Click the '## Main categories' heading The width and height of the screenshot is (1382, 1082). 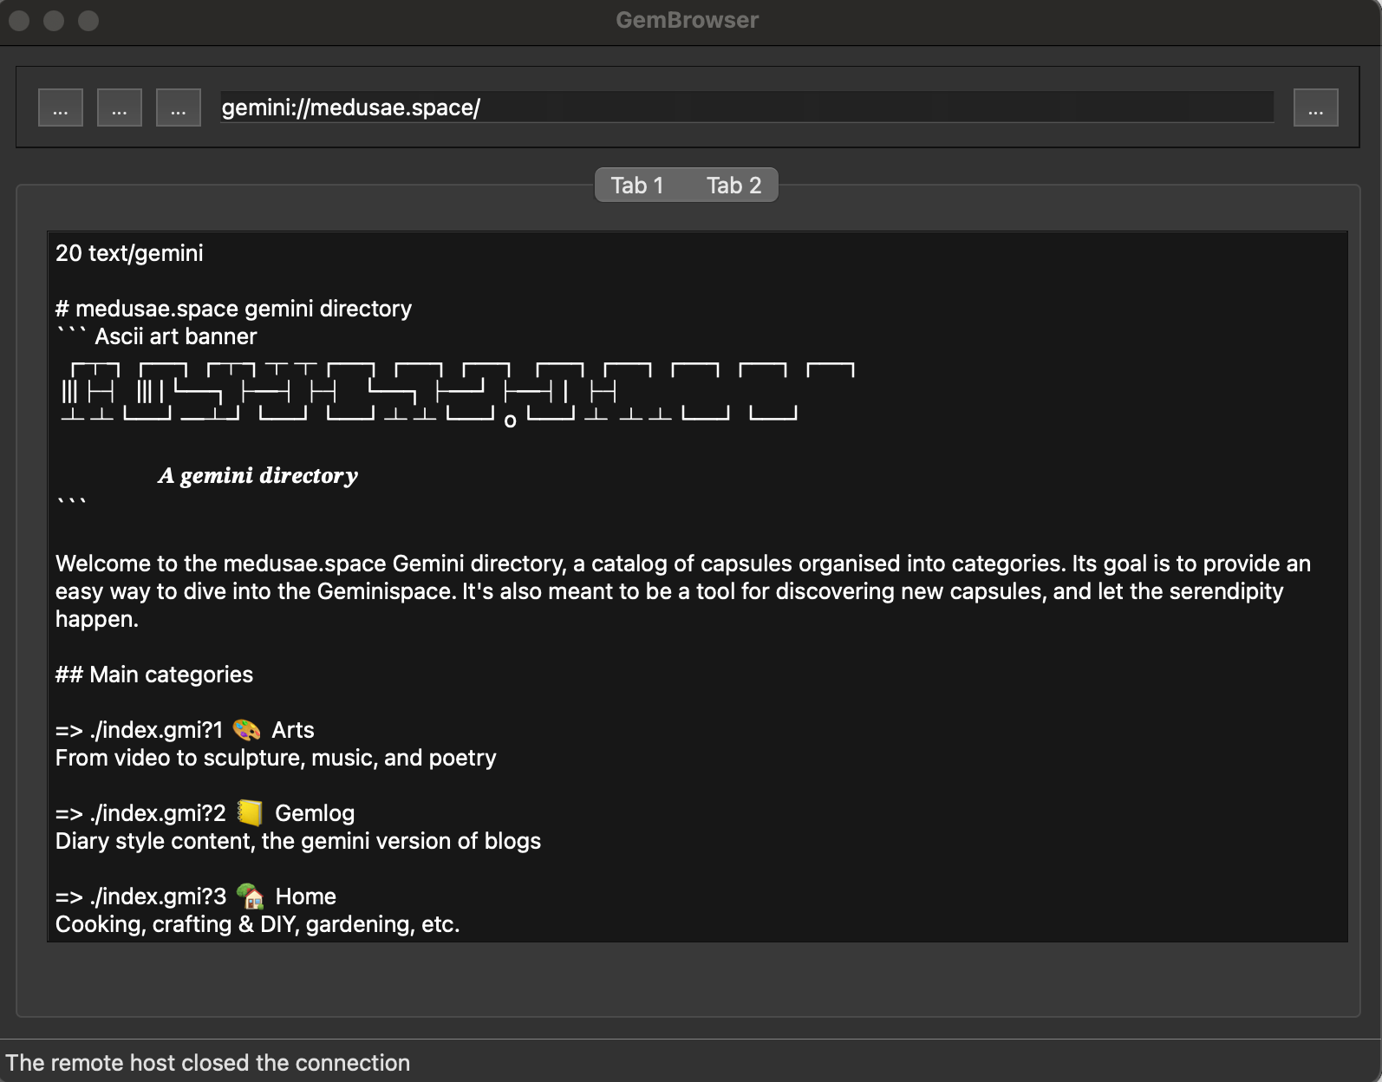tap(154, 675)
